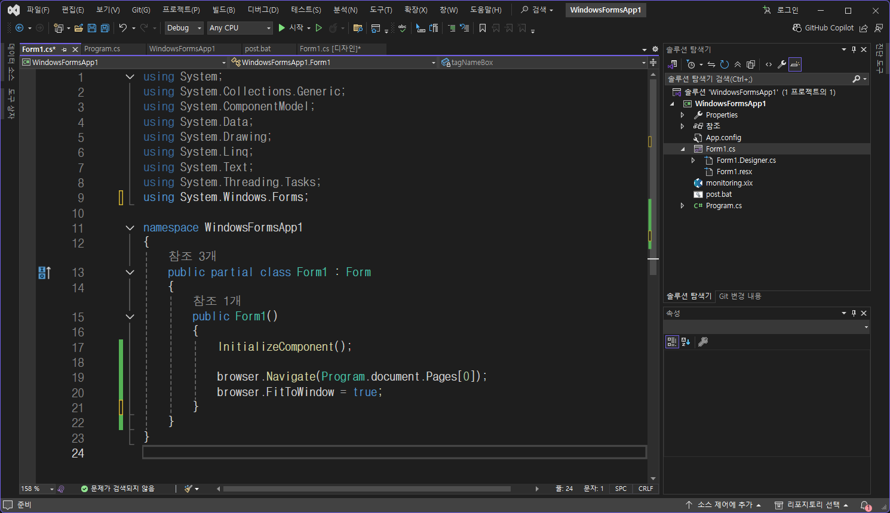
Task: Collapse all items in Solution Explorer
Action: pyautogui.click(x=738, y=64)
